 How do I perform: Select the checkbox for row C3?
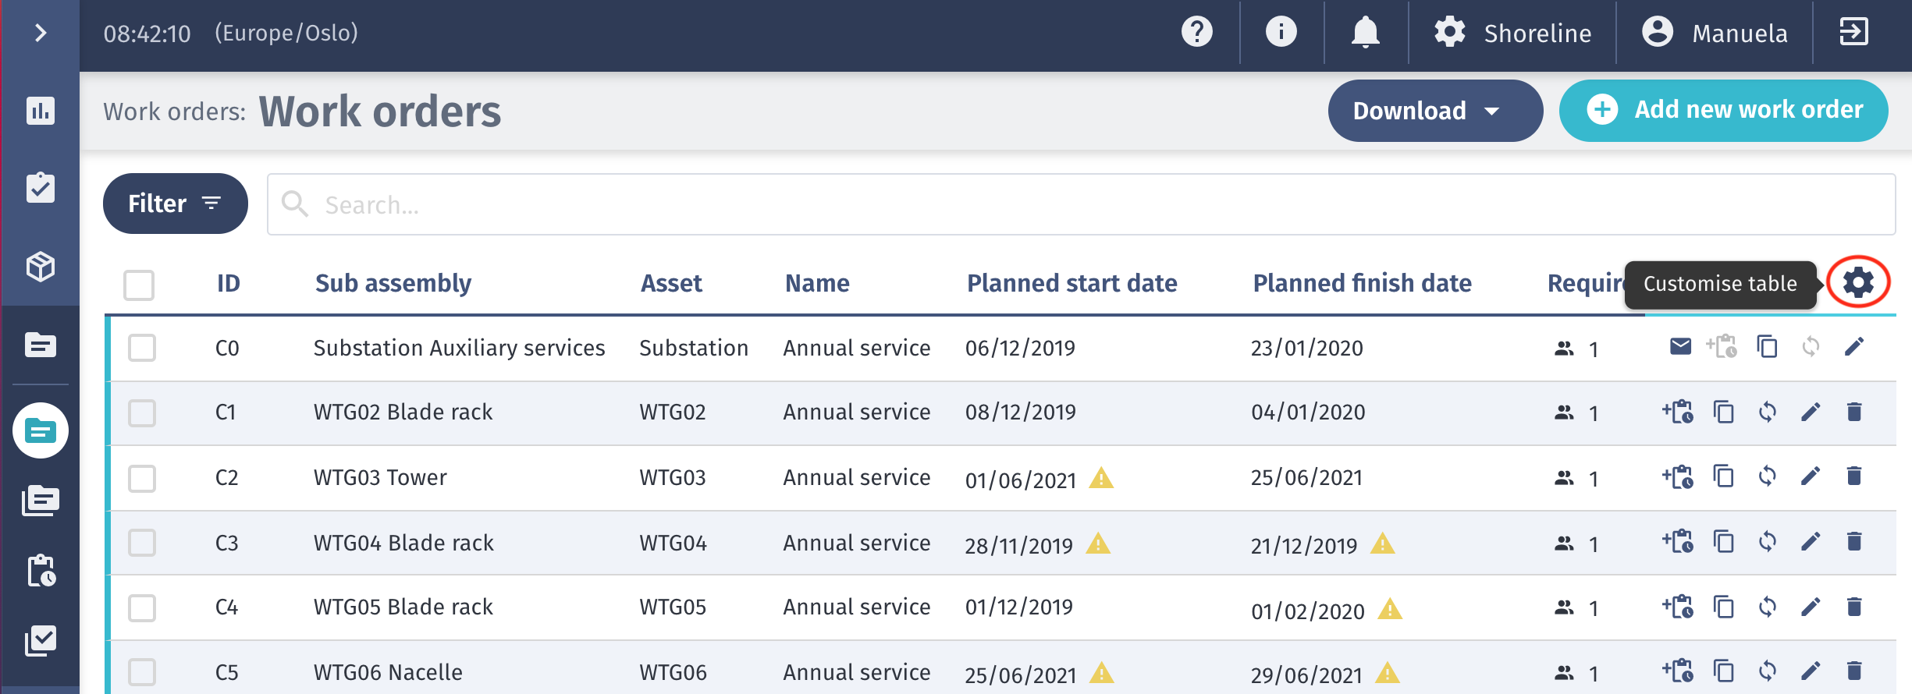142,543
